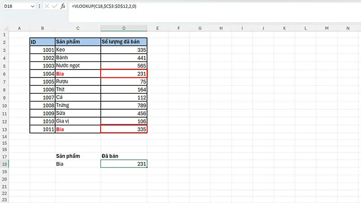
Task: Select the 'Cá' product cell
Action: pyautogui.click(x=78, y=97)
